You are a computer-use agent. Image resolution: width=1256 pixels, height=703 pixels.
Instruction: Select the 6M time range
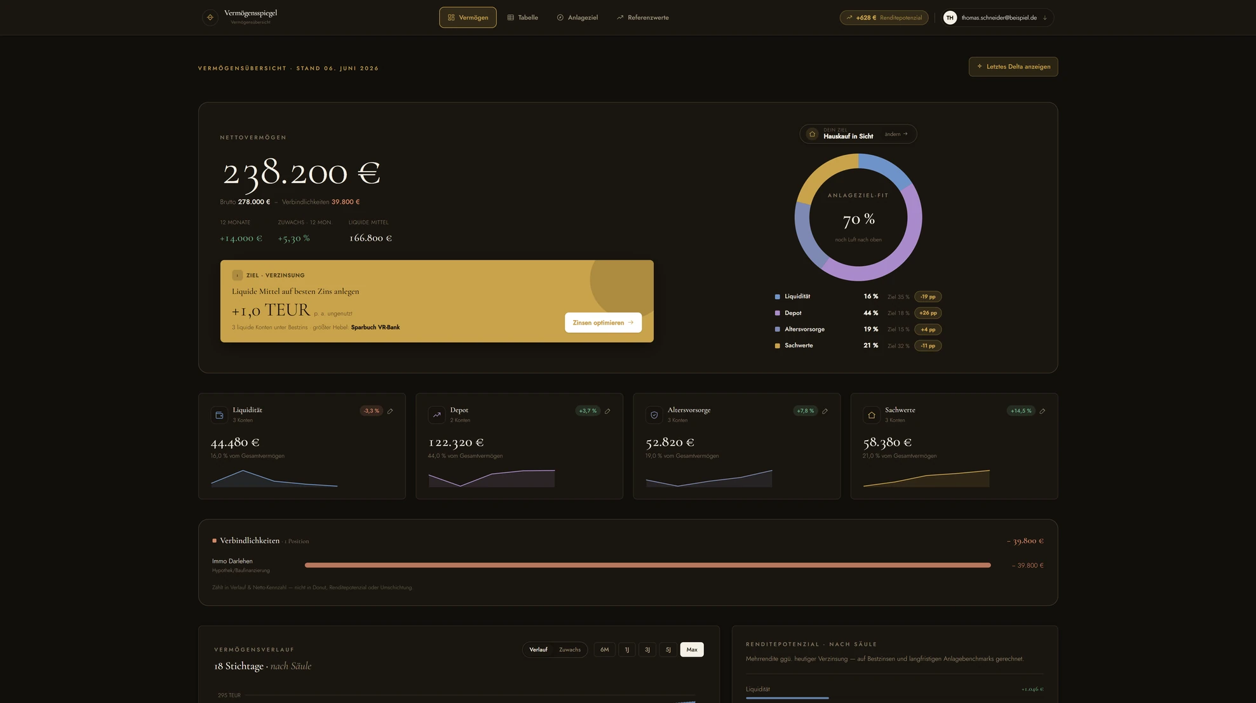[x=604, y=650]
